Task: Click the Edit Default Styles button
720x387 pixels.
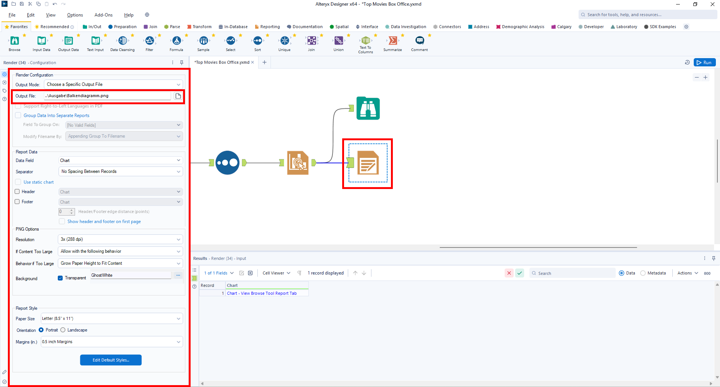Action: tap(111, 360)
